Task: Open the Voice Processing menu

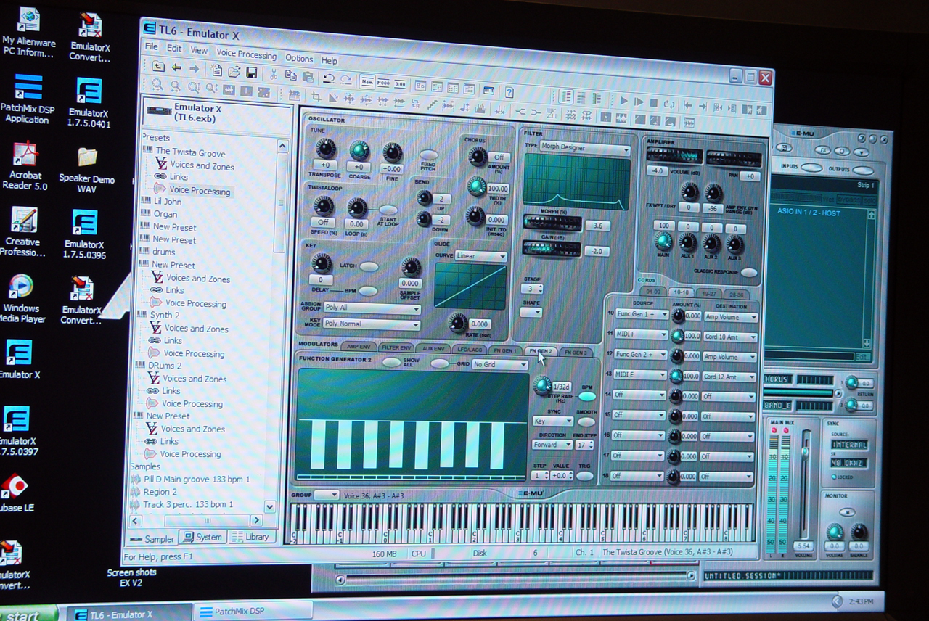Action: click(x=246, y=54)
